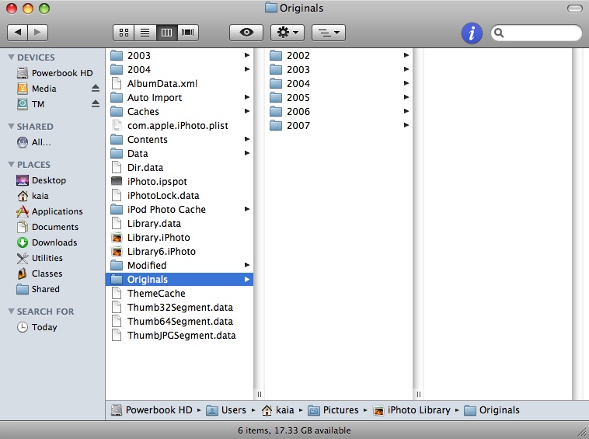Select the highlighted Originals folder
The image size is (589, 439).
pos(179,279)
